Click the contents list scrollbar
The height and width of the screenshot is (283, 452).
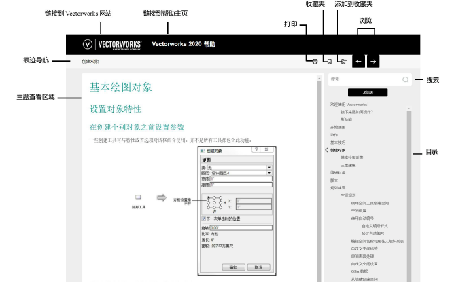click(x=409, y=195)
